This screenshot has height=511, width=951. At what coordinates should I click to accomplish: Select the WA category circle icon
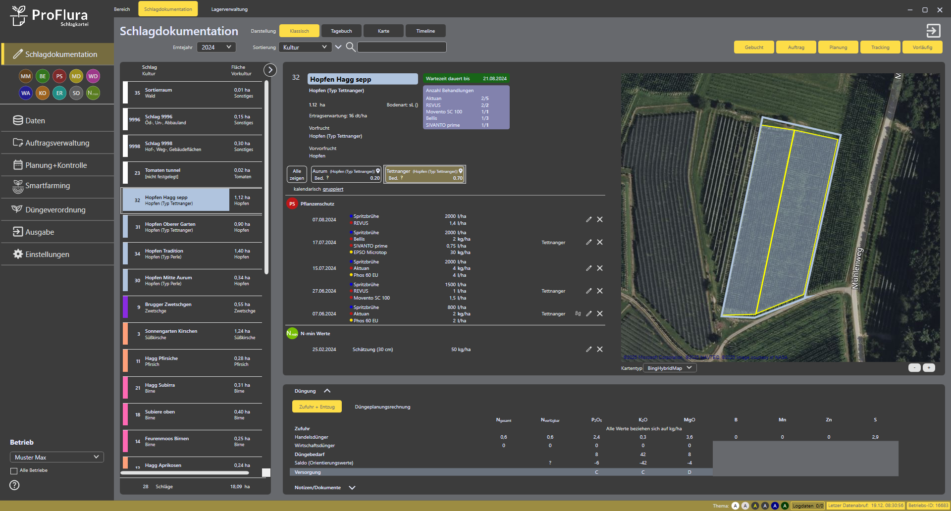click(x=26, y=93)
